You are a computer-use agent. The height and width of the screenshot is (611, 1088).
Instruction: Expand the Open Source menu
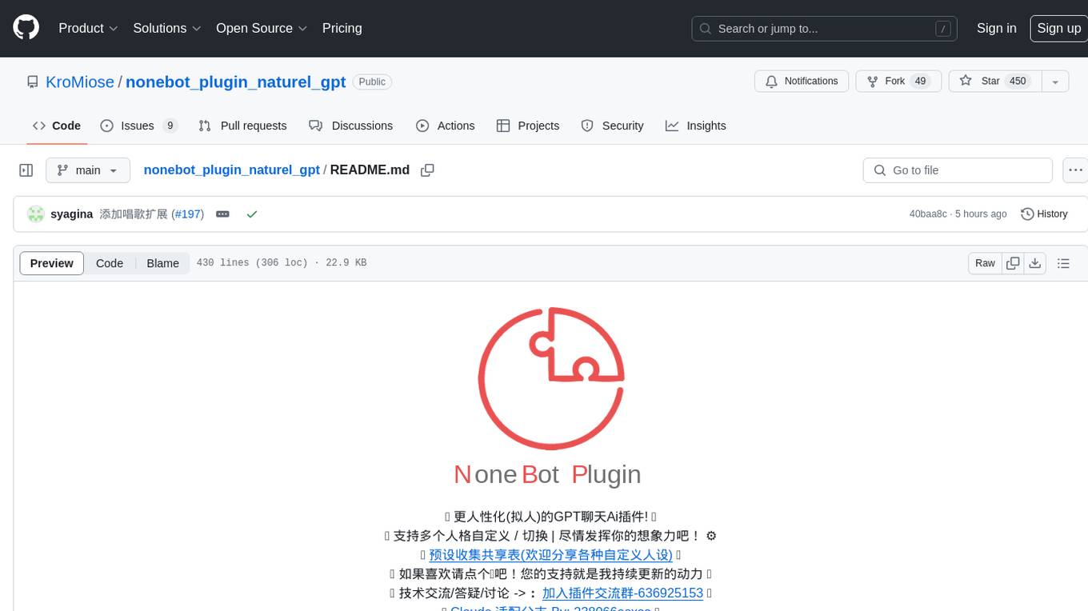point(262,28)
